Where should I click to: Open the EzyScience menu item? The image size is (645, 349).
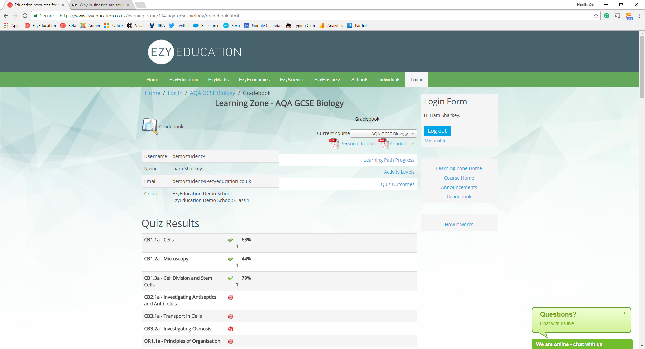292,80
